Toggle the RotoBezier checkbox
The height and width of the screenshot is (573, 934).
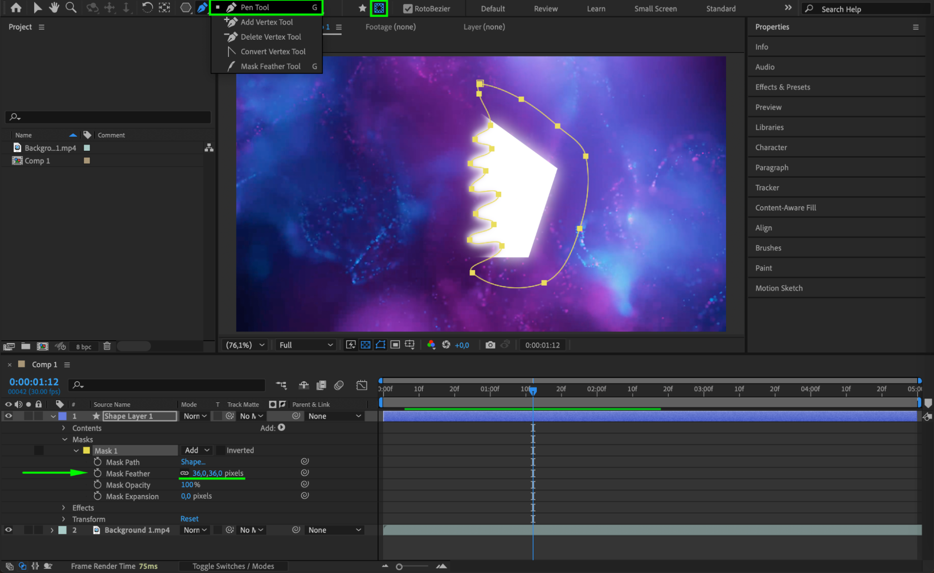click(x=408, y=8)
